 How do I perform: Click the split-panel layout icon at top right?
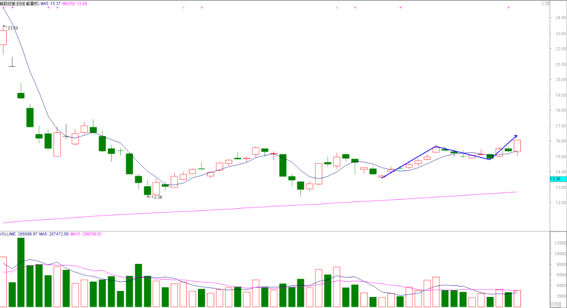547,4
